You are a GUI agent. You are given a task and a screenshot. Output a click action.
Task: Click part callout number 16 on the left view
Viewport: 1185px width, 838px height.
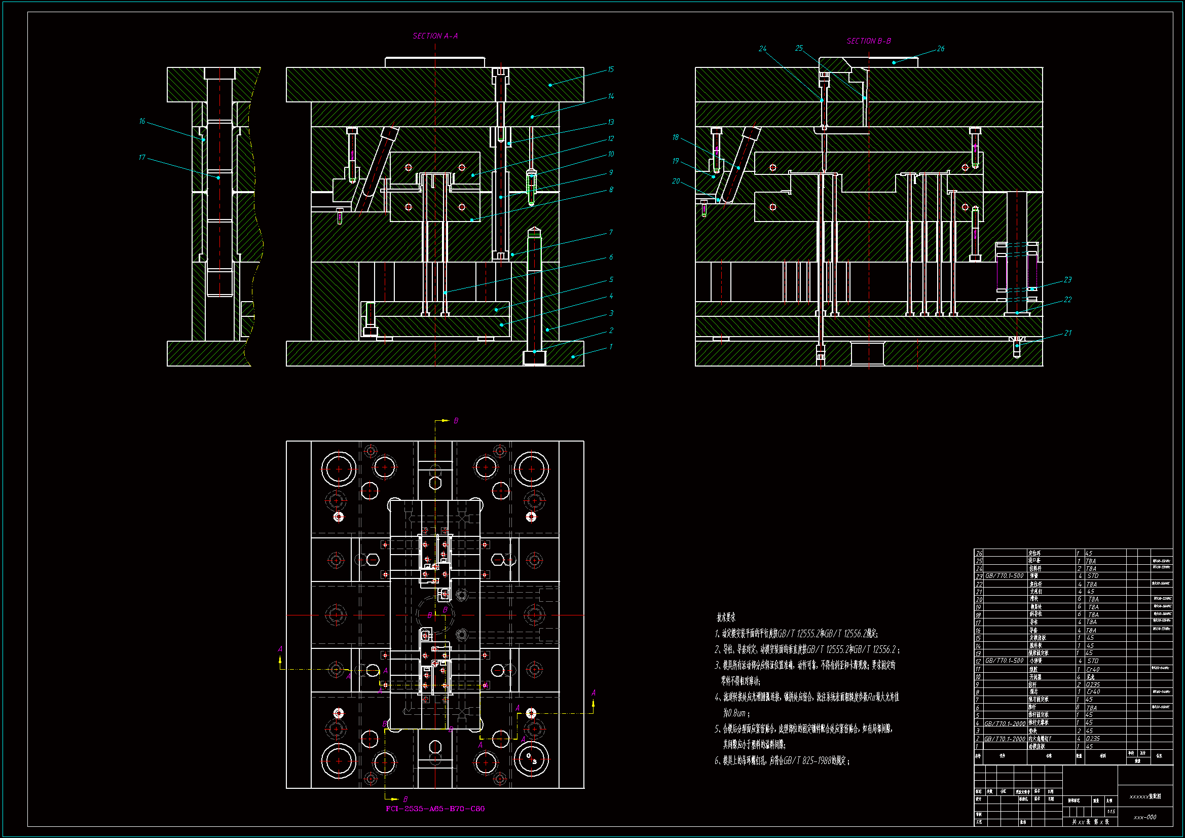pyautogui.click(x=142, y=121)
